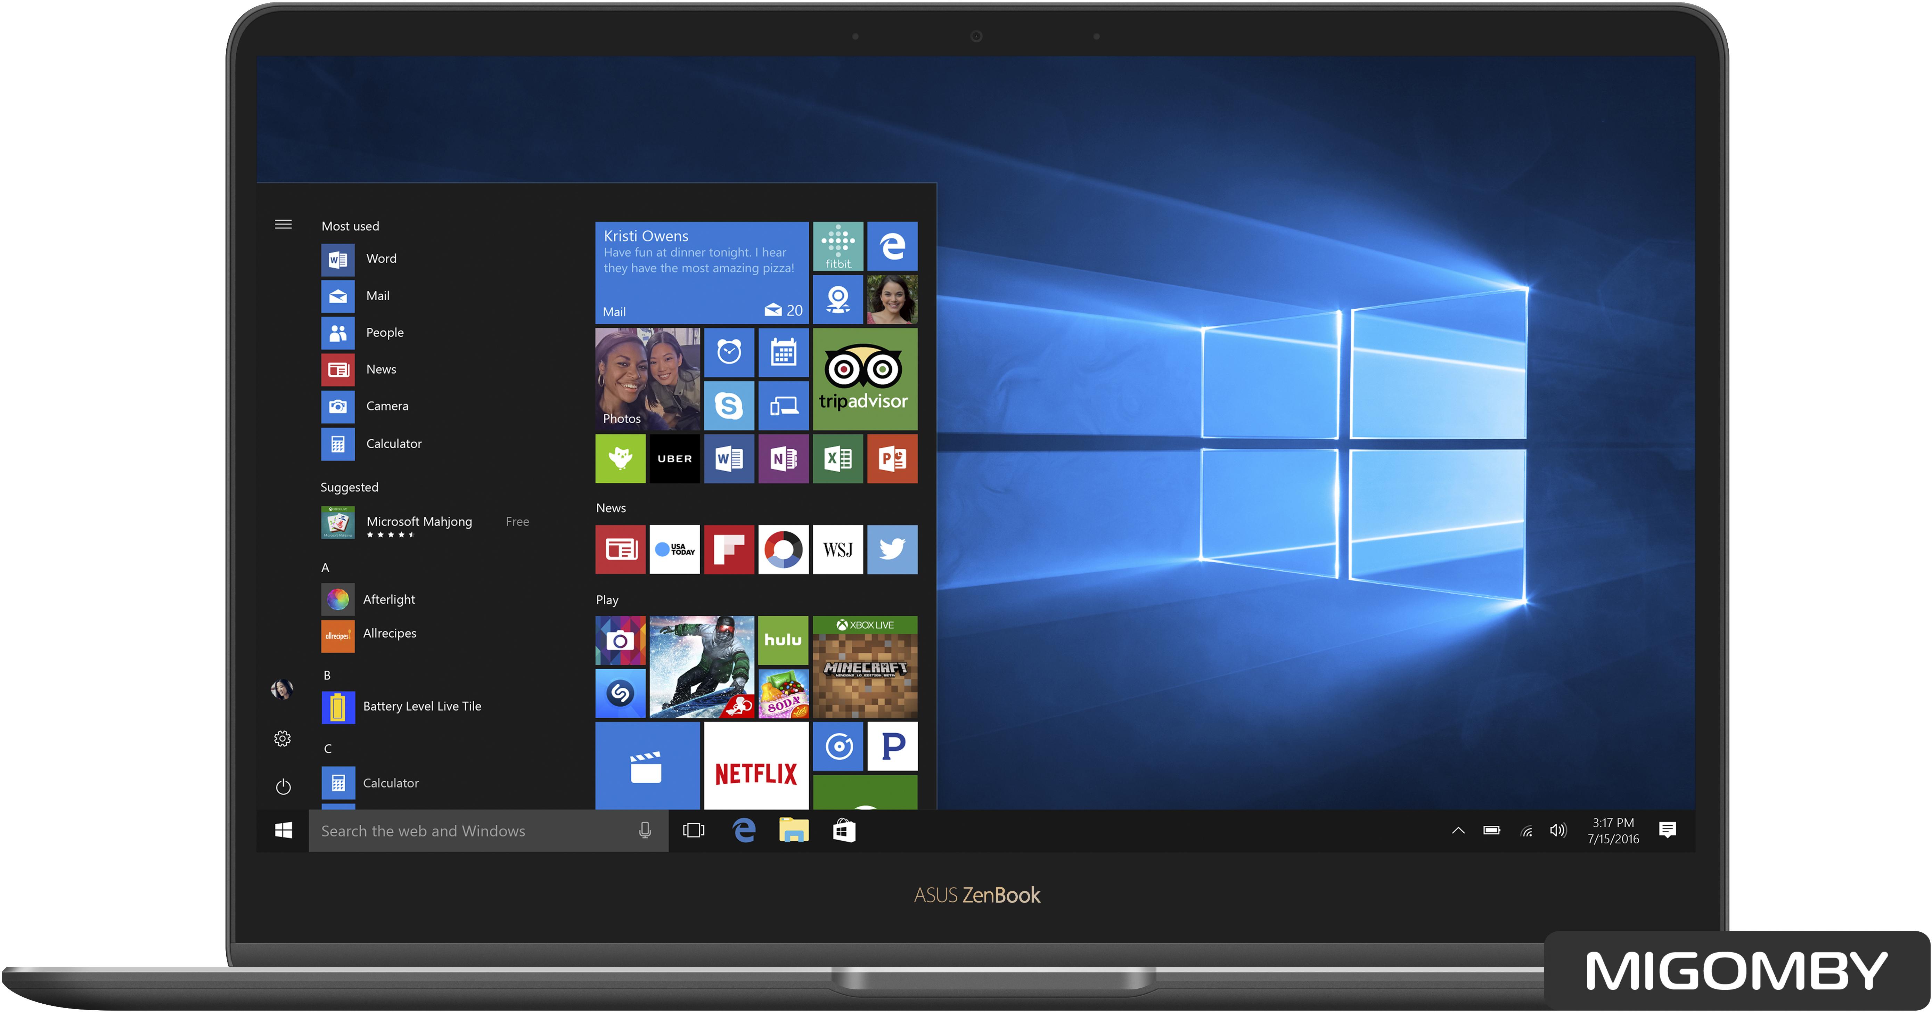Open Settings gear in Start menu

[283, 739]
